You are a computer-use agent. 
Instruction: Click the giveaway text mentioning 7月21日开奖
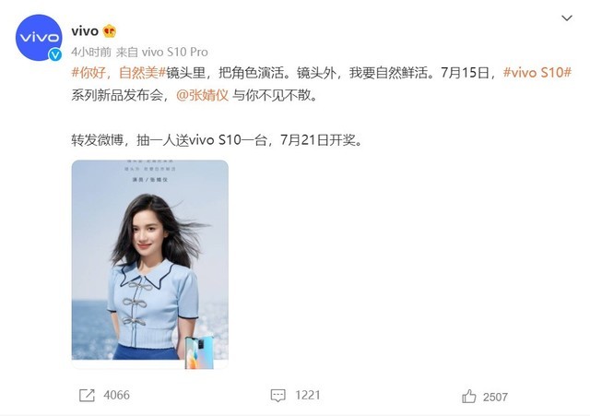pyautogui.click(x=217, y=140)
